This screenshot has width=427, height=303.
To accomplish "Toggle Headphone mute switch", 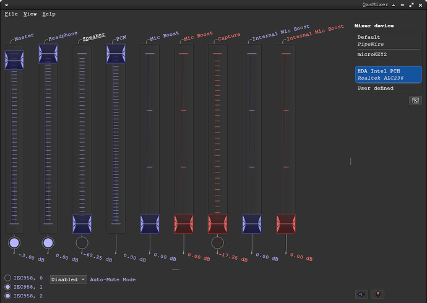I will tap(48, 242).
